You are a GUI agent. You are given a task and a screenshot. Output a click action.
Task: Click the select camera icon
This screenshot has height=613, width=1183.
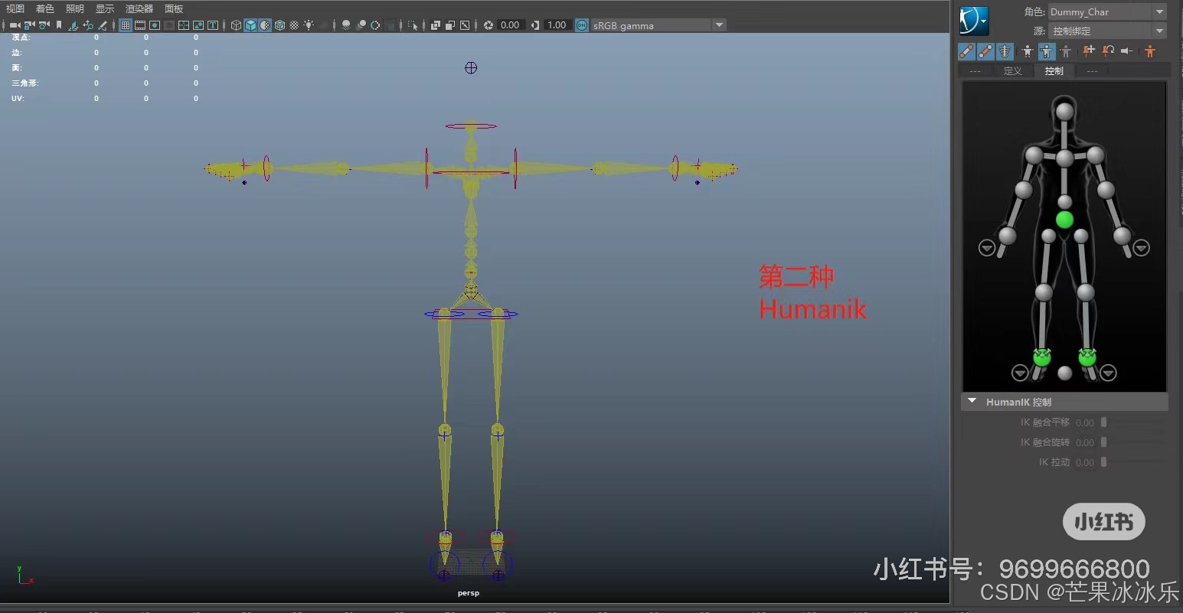tap(14, 25)
